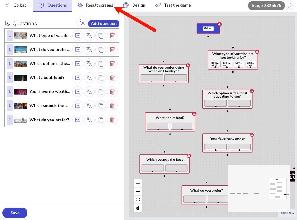Move last 'What do you prefer?' question up
The width and height of the screenshot is (297, 220).
click(10, 120)
